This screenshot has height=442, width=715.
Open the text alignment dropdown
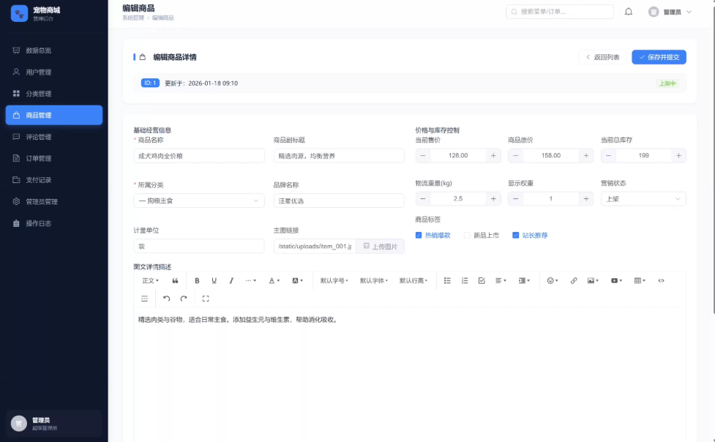(501, 280)
